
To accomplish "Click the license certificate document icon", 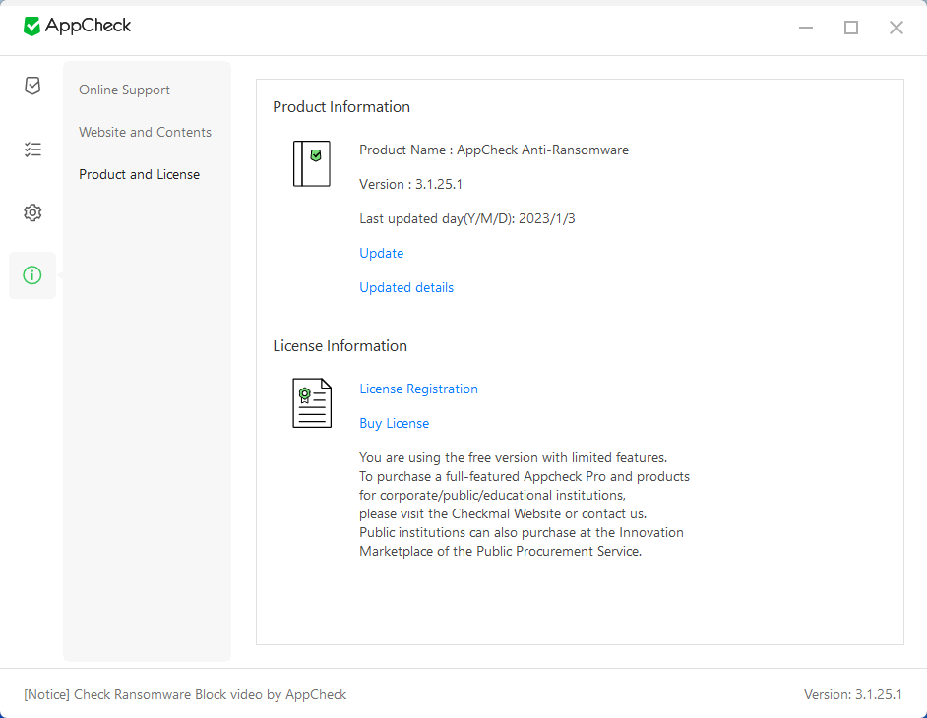I will [312, 403].
